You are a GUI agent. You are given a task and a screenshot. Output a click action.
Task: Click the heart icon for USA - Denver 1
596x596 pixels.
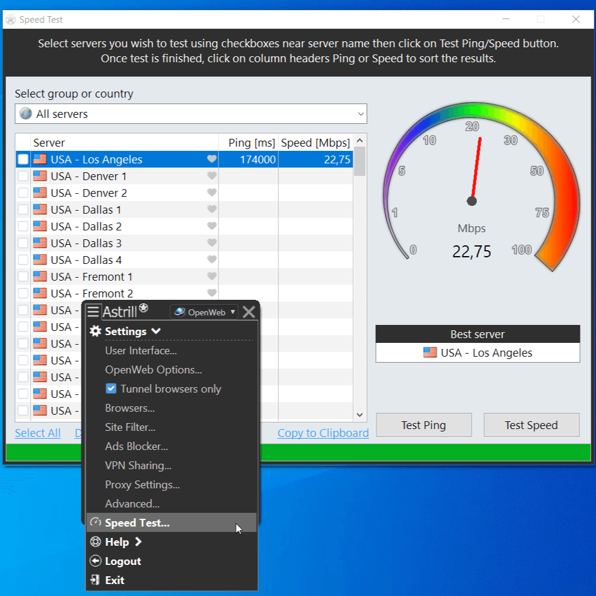click(212, 175)
